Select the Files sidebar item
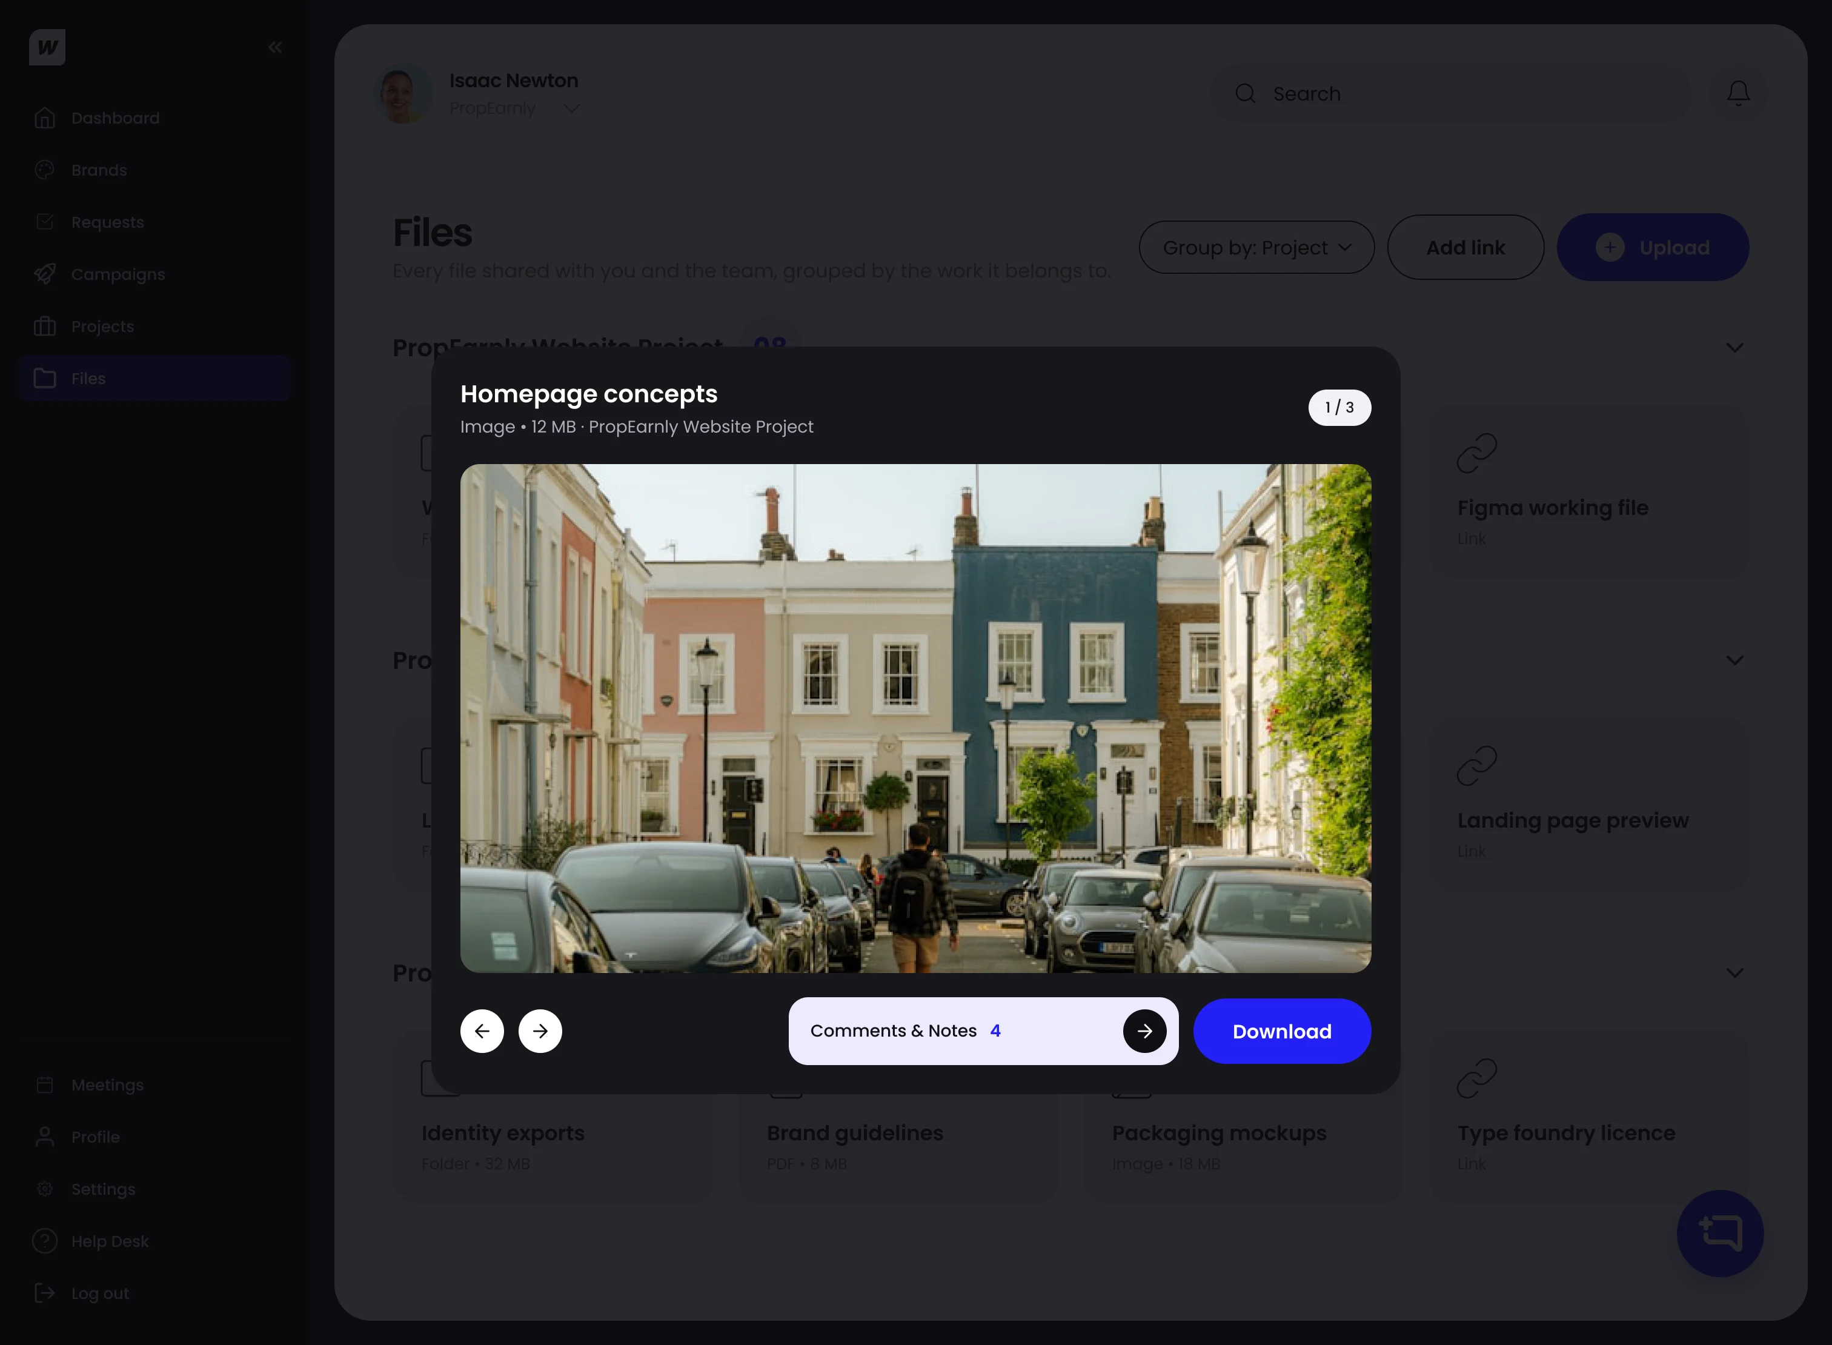This screenshot has height=1345, width=1832. click(154, 379)
